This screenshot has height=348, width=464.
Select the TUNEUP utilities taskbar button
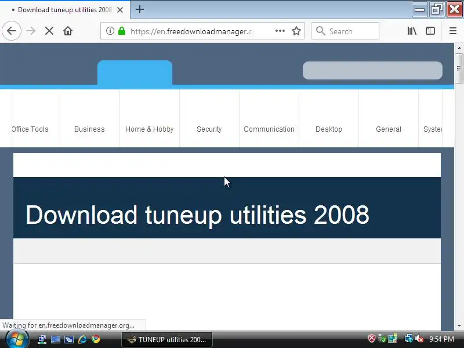click(167, 340)
